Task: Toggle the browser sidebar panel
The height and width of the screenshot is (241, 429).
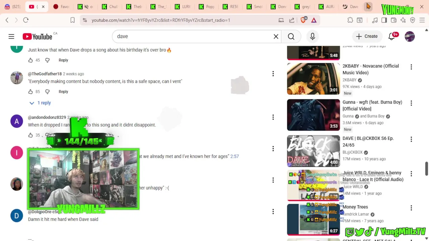Action: (x=384, y=20)
